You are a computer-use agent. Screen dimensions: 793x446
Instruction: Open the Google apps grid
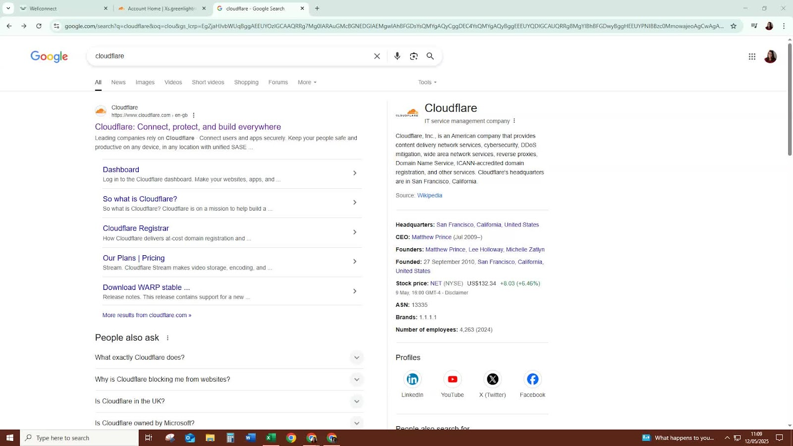click(752, 56)
